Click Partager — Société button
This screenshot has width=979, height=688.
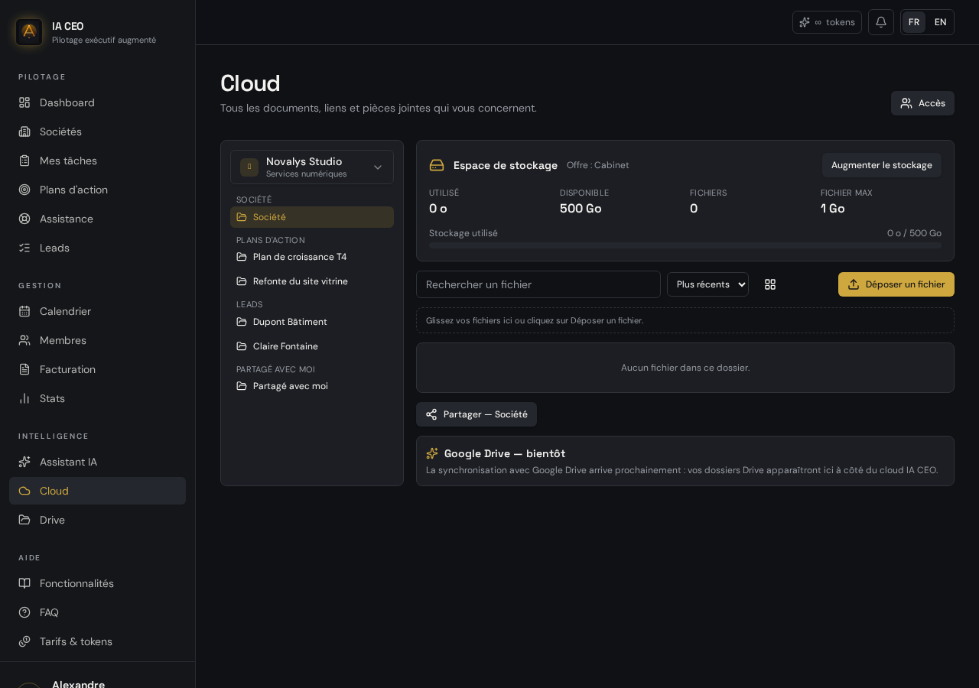pyautogui.click(x=476, y=414)
